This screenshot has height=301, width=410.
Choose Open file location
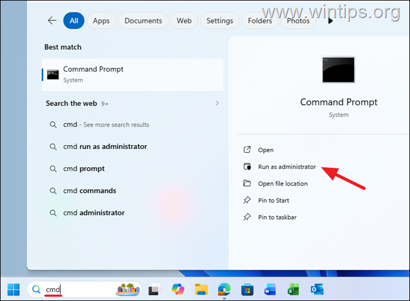[x=283, y=184]
